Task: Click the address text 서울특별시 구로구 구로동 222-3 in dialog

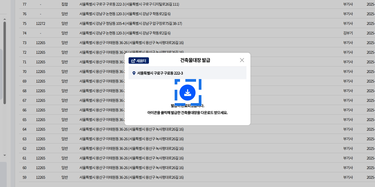Action: coord(160,73)
